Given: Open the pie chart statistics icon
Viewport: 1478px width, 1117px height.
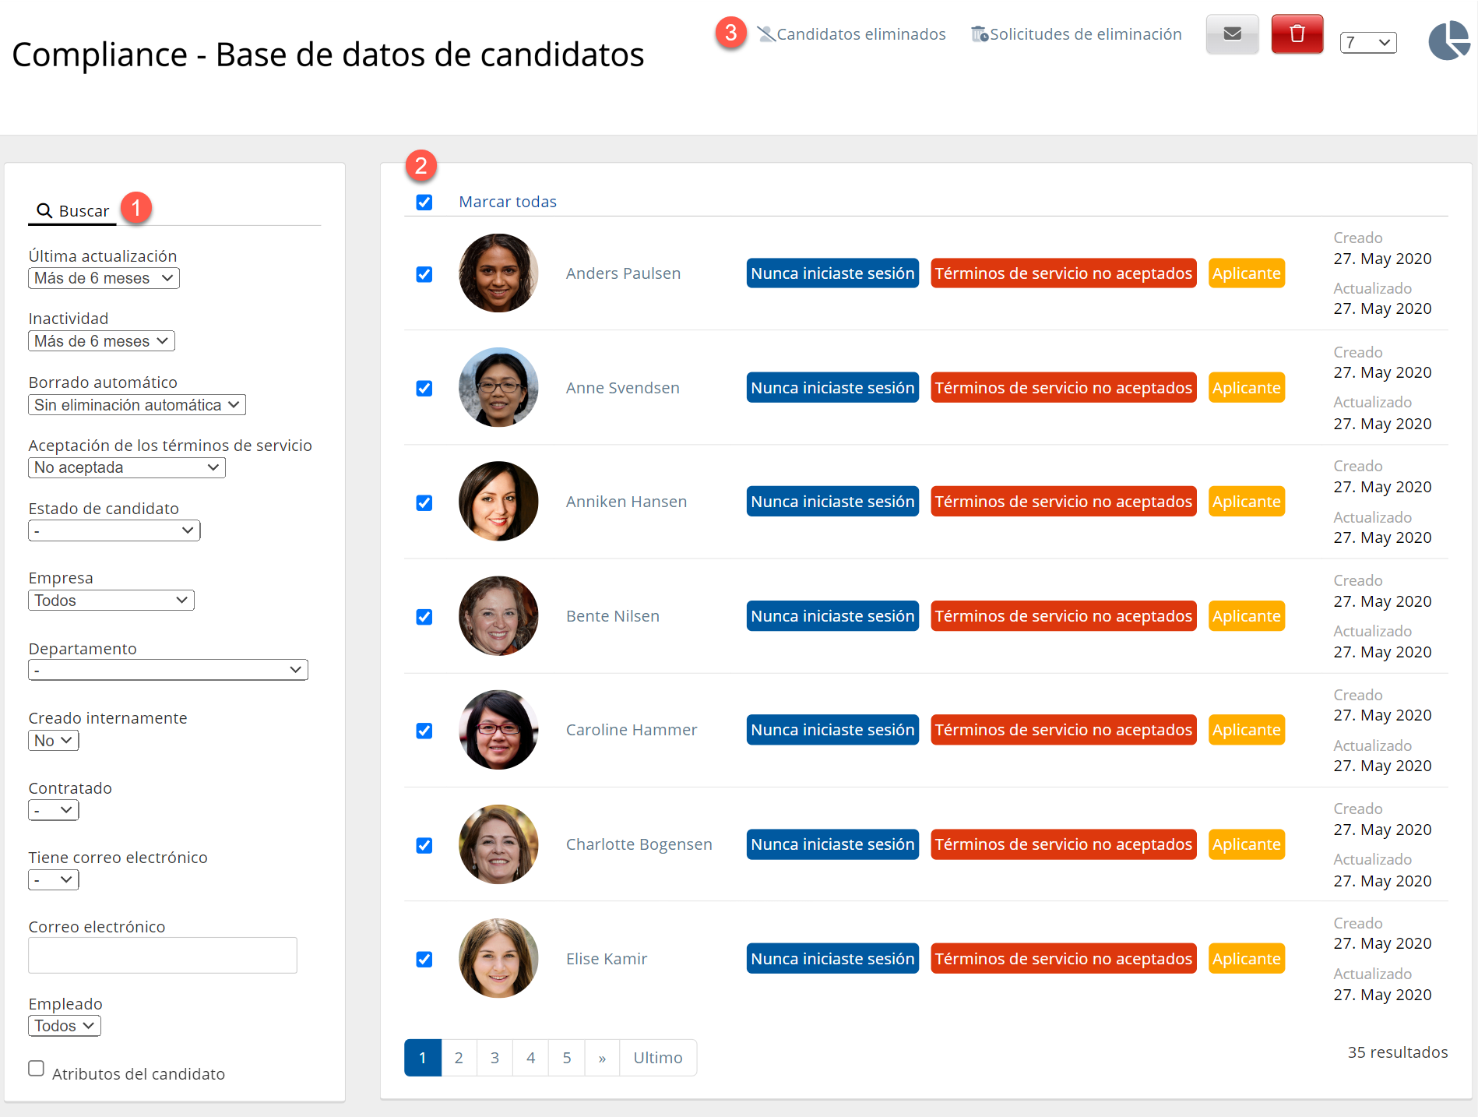Looking at the screenshot, I should pos(1448,41).
